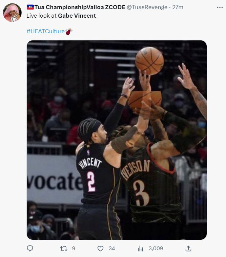Click the basketball at top of photo
The image size is (226, 257).
[x=149, y=61]
